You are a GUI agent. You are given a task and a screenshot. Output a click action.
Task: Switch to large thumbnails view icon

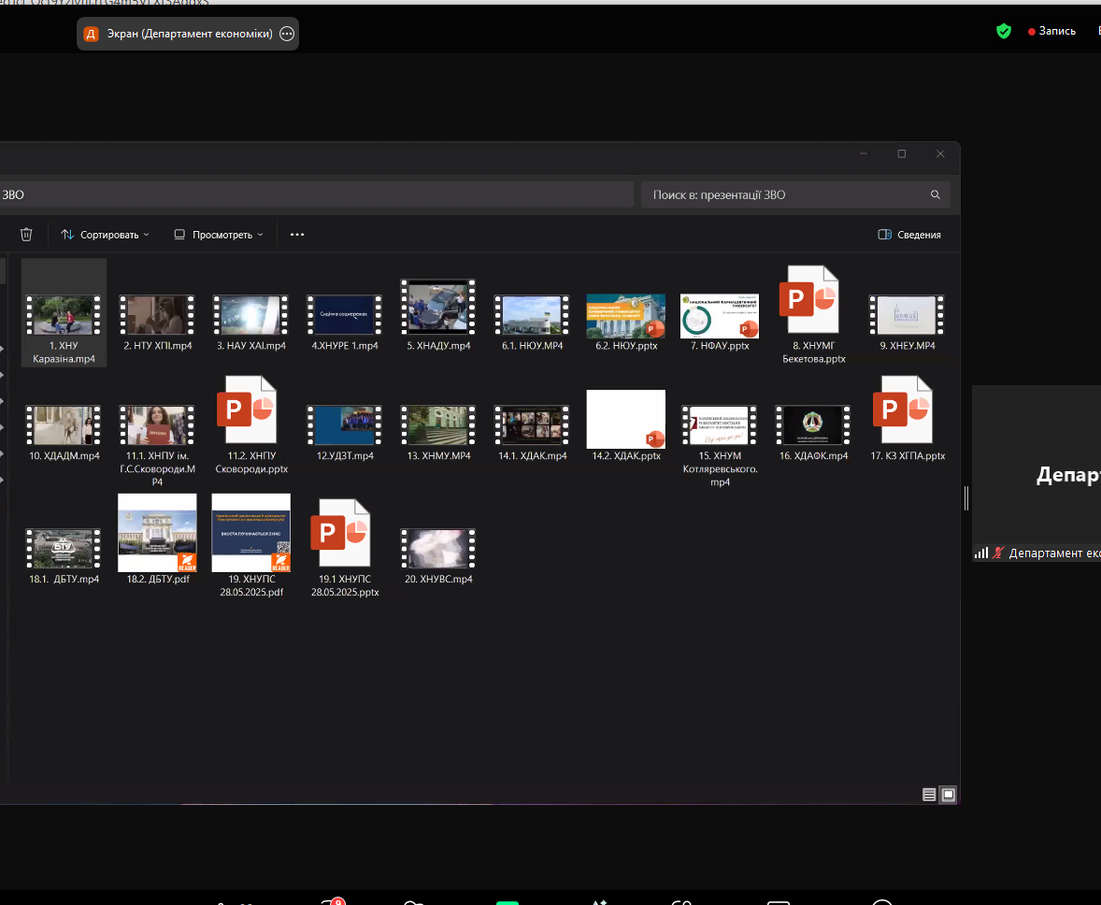pyautogui.click(x=948, y=795)
